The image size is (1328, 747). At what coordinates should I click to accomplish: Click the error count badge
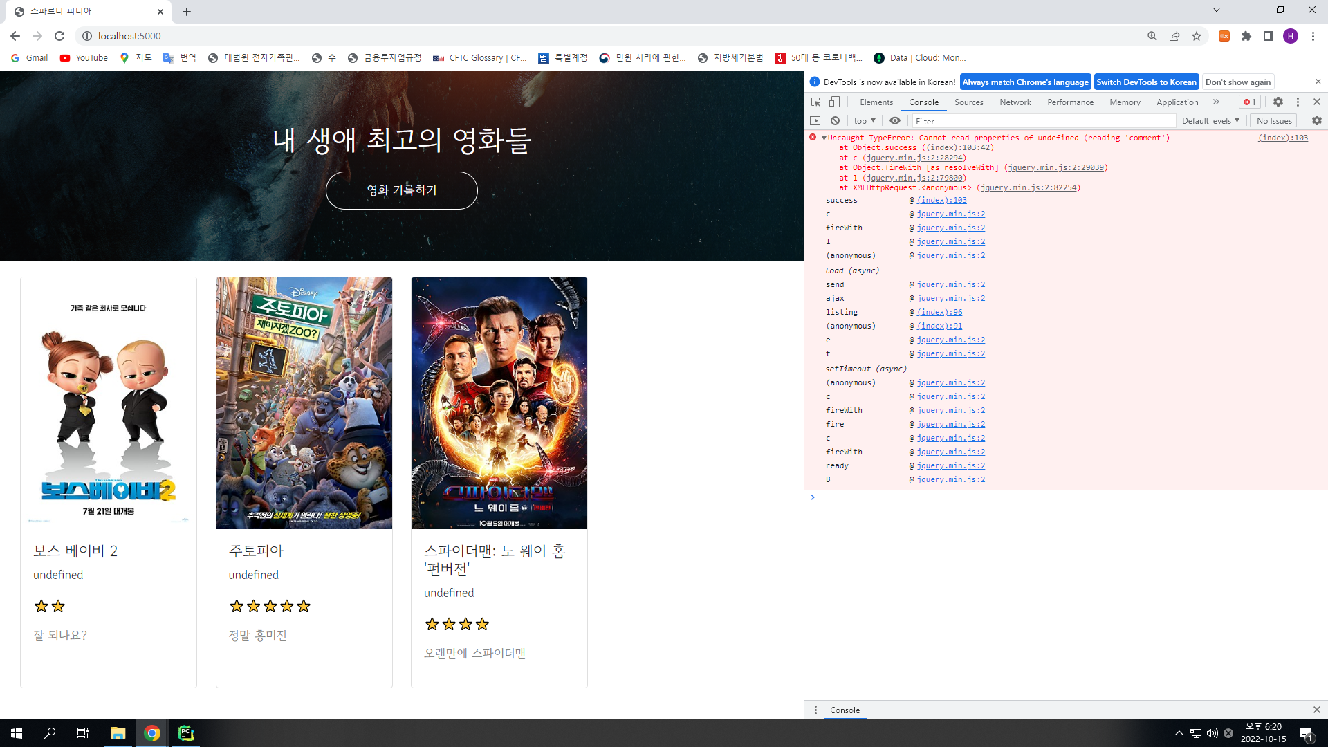point(1249,102)
